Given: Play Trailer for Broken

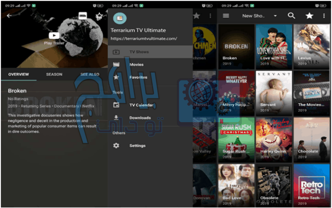Looking at the screenshot, I should pos(54,38).
